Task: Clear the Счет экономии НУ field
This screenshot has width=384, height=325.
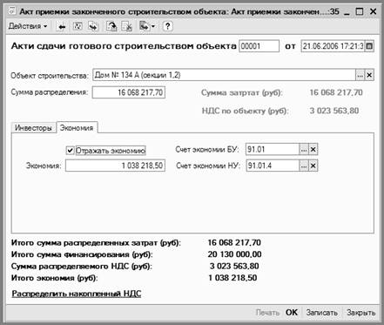Action: [x=313, y=166]
